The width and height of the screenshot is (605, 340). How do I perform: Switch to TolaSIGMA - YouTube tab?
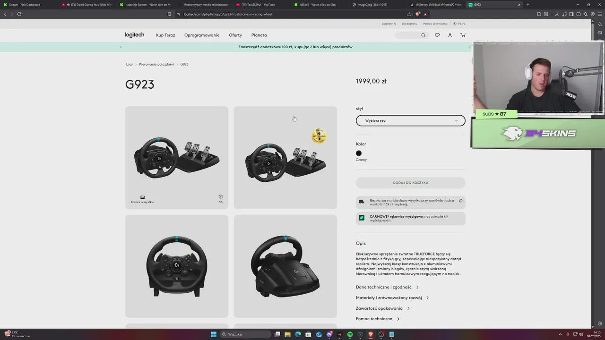261,5
